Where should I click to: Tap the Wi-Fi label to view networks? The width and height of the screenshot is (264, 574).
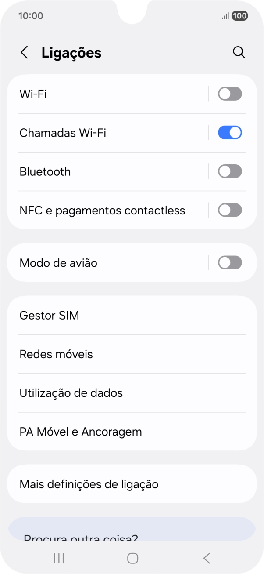pyautogui.click(x=31, y=94)
